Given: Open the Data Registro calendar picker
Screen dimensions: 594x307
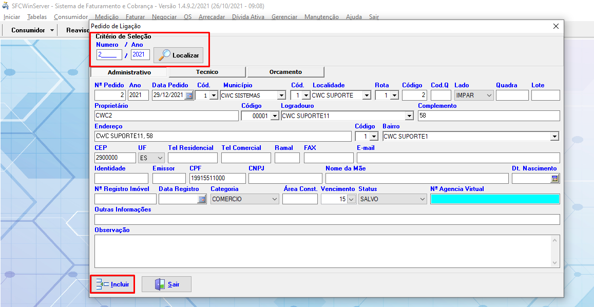Looking at the screenshot, I should pos(202,199).
